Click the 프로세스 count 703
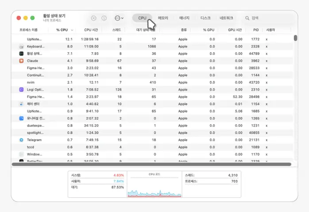 pyautogui.click(x=234, y=181)
